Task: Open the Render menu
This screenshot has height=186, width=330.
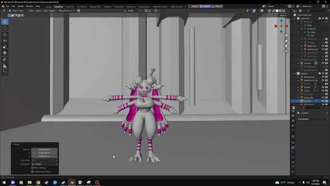Action: coord(21,6)
